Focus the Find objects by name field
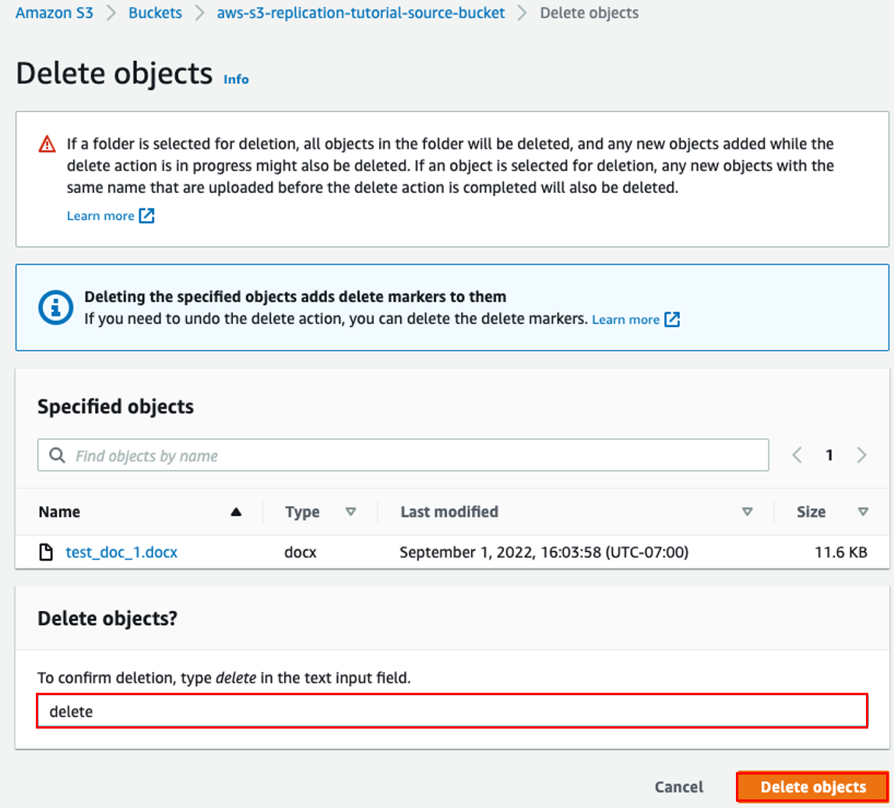The height and width of the screenshot is (808, 894). coord(403,455)
